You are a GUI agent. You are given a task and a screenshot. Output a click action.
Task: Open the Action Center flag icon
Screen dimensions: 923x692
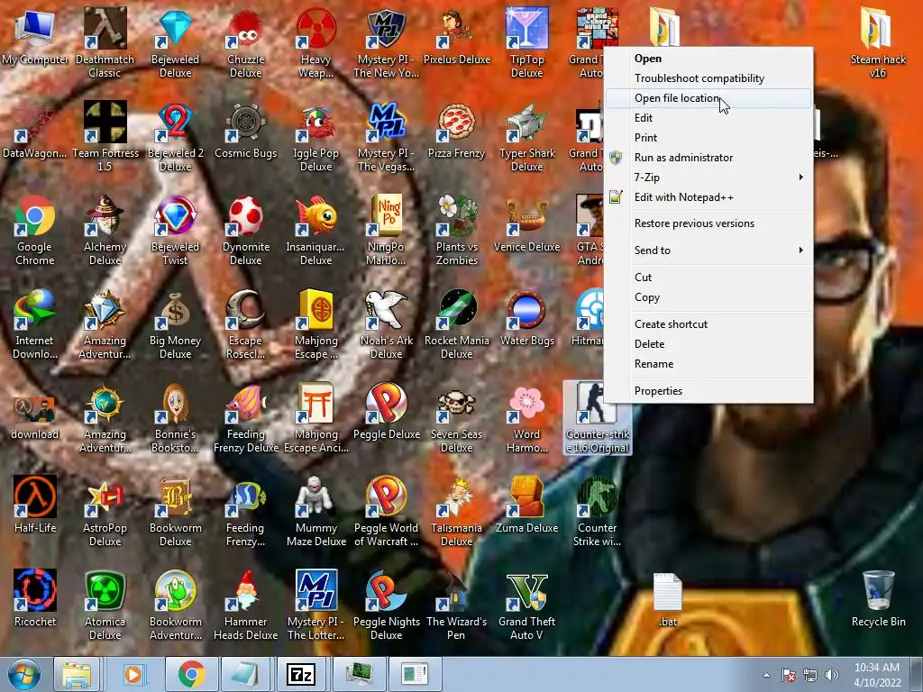(789, 675)
